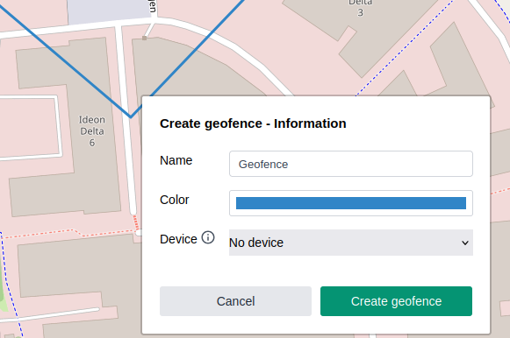510x338 pixels.
Task: Click the Name label
Action: point(176,160)
